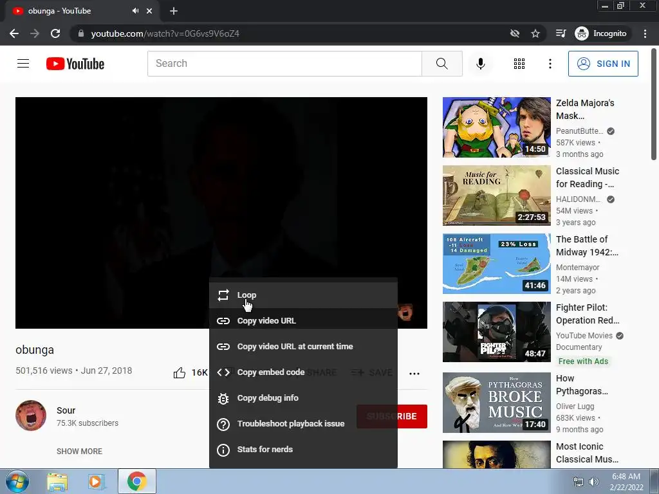Open Battle of Midway 1942 thumbnail
Screen dimensions: 659x494
[x=496, y=264]
